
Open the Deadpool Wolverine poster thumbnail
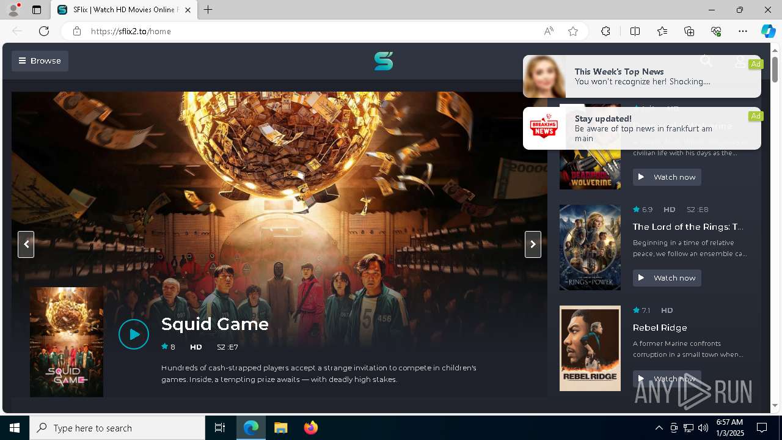[590, 169]
